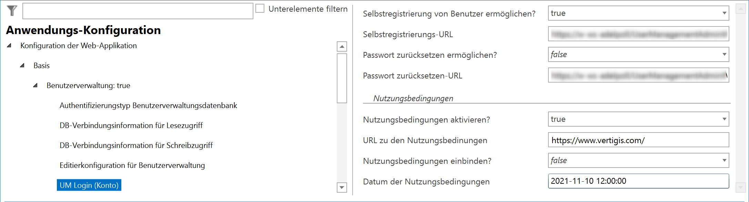
Task: Select Editierkonfiguration für Benutzerverwaltung
Action: coord(132,166)
